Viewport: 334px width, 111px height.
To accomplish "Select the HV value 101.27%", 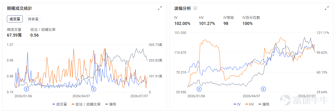I will (207, 23).
